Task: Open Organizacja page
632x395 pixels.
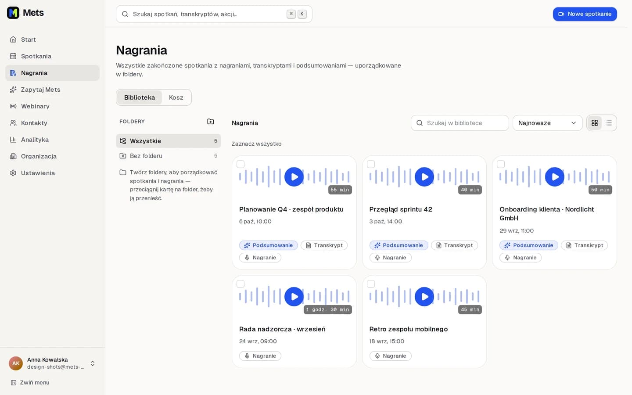Action: [x=52, y=156]
